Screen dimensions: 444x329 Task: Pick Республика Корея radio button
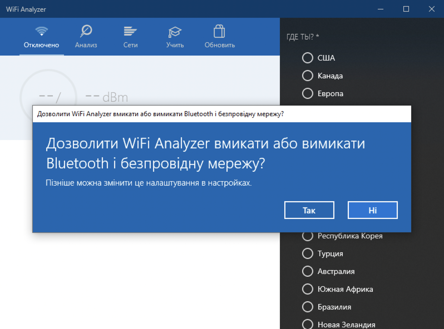pos(308,236)
